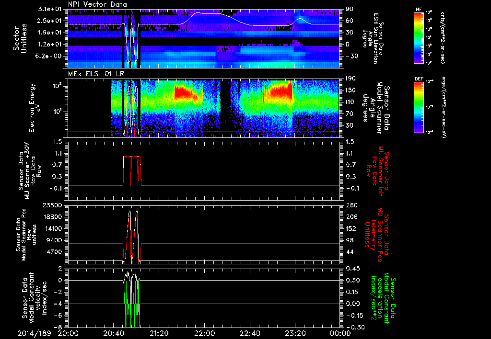
Task: Select the DEF color scale bar
Action: pos(419,108)
